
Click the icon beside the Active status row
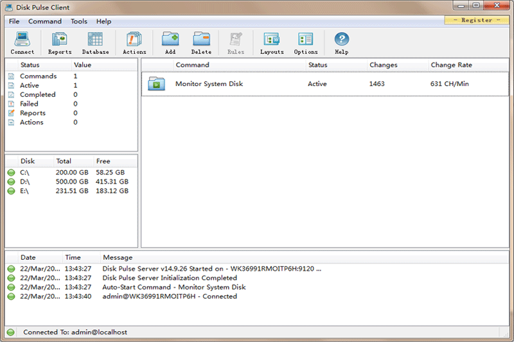[11, 85]
